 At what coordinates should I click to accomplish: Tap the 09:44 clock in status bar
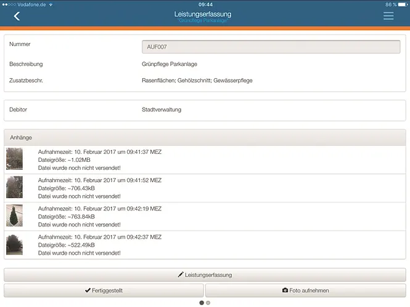[205, 5]
